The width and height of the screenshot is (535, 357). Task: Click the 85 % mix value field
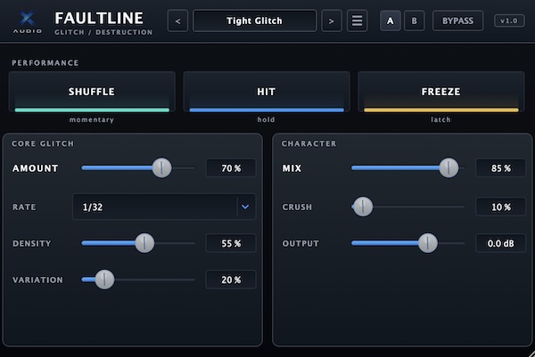(x=501, y=168)
